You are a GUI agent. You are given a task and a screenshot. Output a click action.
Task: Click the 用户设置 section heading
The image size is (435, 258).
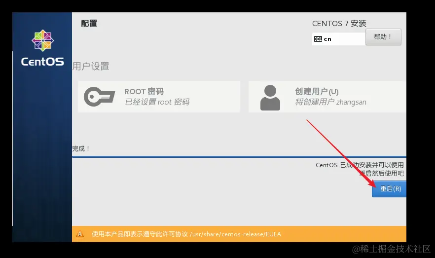(91, 66)
